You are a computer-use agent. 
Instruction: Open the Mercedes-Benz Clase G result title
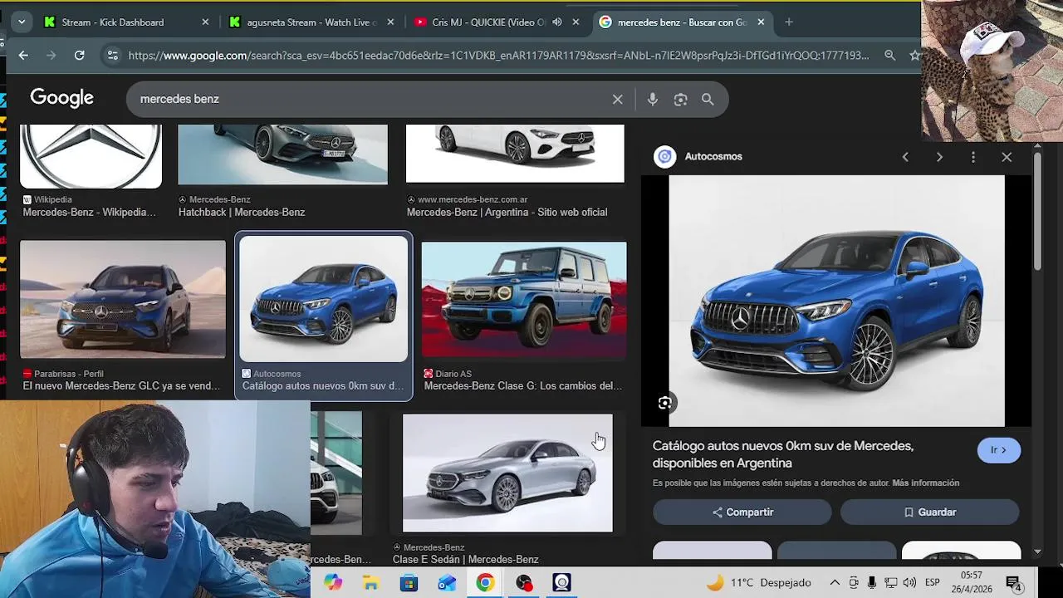[523, 385]
